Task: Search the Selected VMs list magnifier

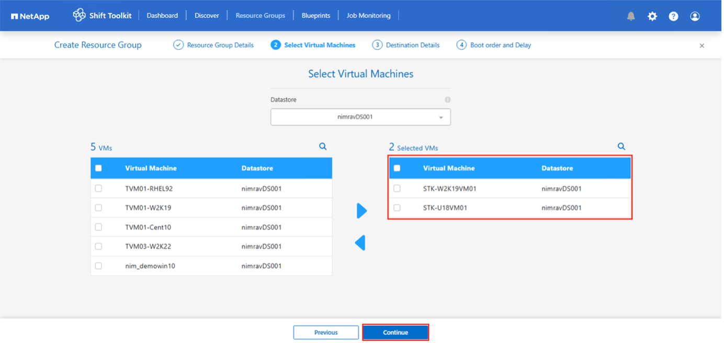Action: [621, 147]
